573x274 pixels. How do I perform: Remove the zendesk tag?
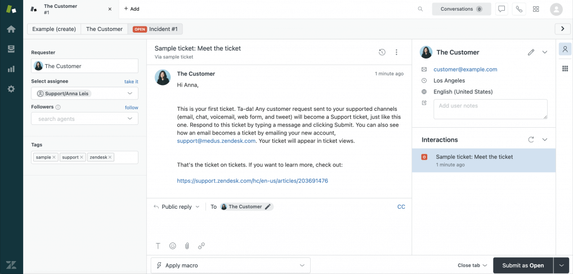click(x=110, y=158)
